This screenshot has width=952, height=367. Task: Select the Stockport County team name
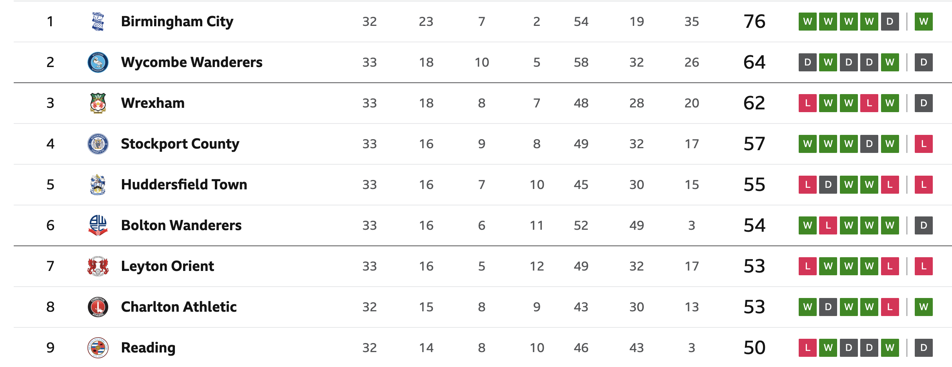(x=180, y=144)
